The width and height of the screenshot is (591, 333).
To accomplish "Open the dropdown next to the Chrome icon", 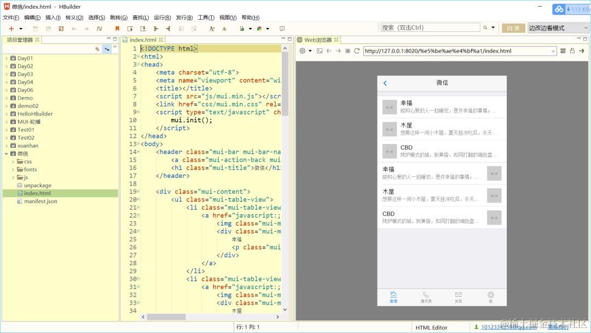I will click(x=268, y=28).
